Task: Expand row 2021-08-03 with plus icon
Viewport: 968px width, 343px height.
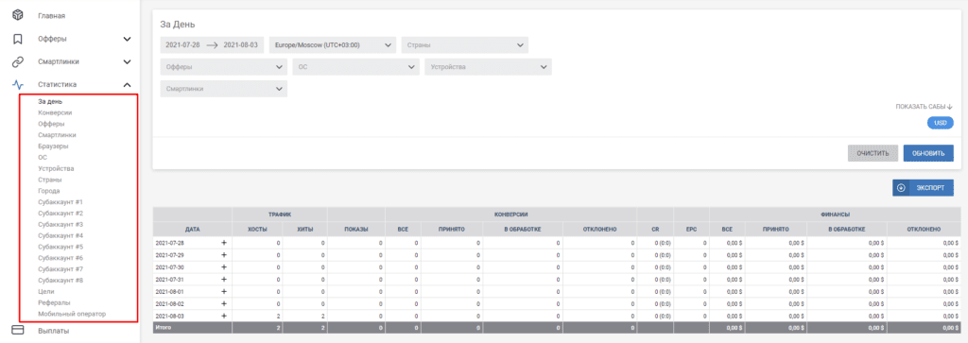Action: click(224, 316)
